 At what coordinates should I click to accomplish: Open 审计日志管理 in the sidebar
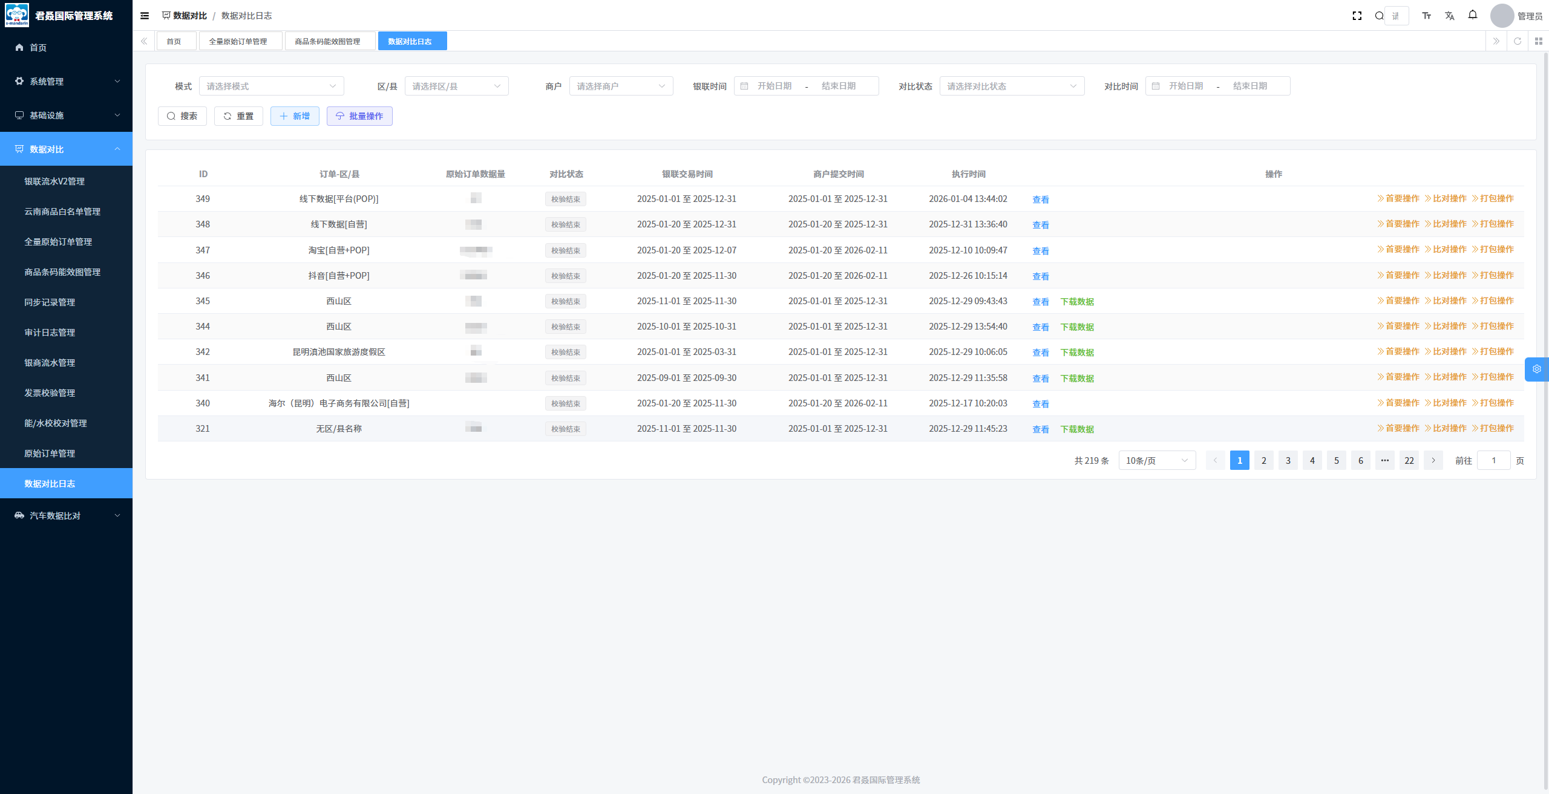(x=50, y=332)
